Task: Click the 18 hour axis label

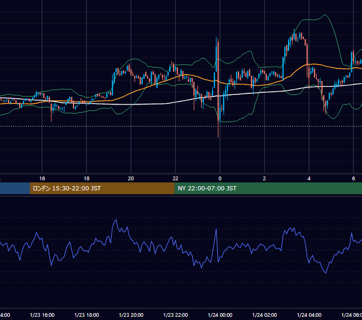Action: point(87,179)
